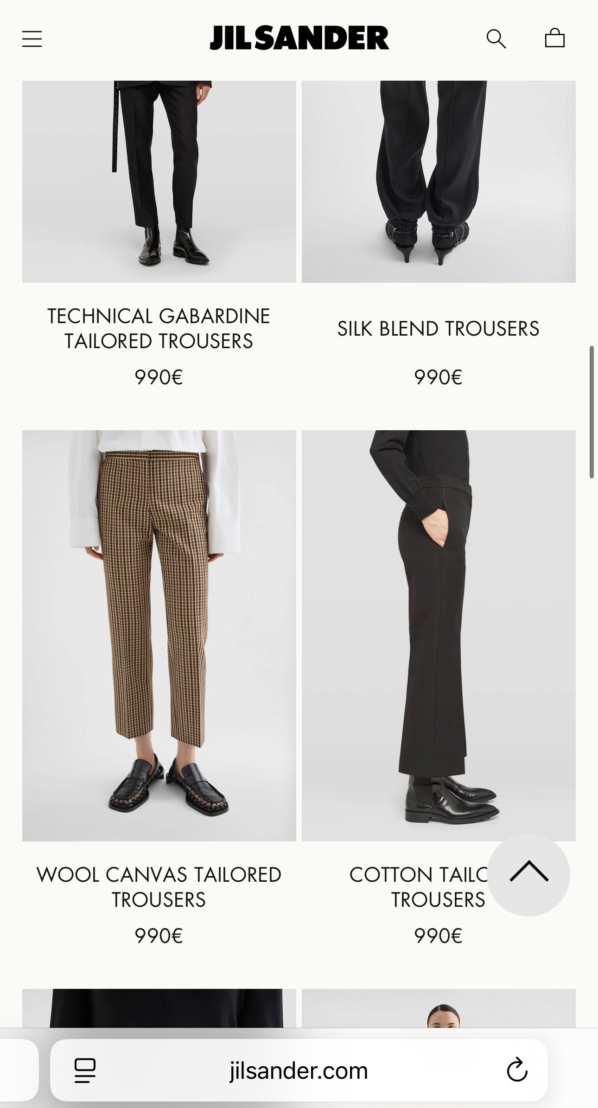Open the hamburger navigation menu
The width and height of the screenshot is (598, 1108).
[32, 39]
